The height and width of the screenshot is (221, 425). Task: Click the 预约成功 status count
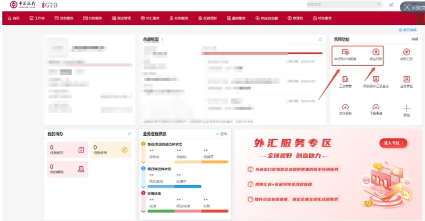coord(152,175)
